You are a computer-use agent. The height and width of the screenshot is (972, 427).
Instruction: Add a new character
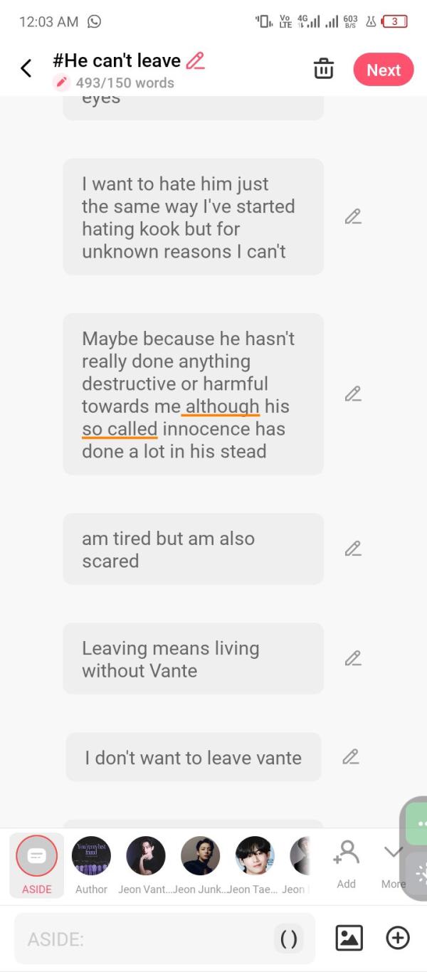346,864
